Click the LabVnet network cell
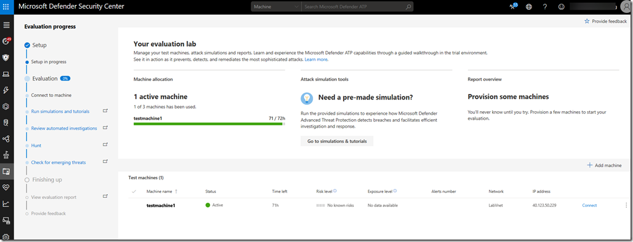Image resolution: width=633 pixels, height=242 pixels. (x=496, y=205)
